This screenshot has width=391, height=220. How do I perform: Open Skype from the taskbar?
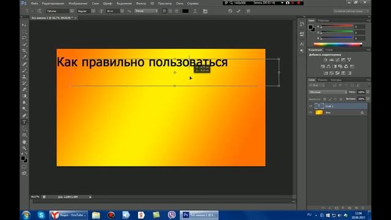coord(41,215)
